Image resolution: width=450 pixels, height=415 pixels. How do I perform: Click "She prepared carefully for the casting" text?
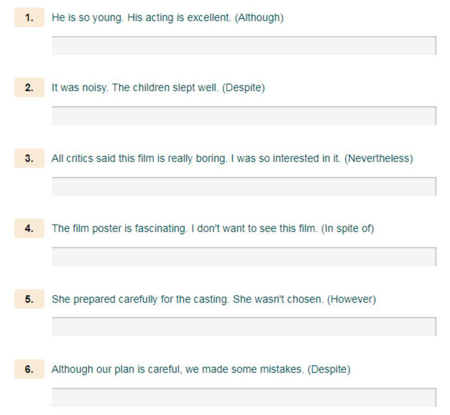141,300
